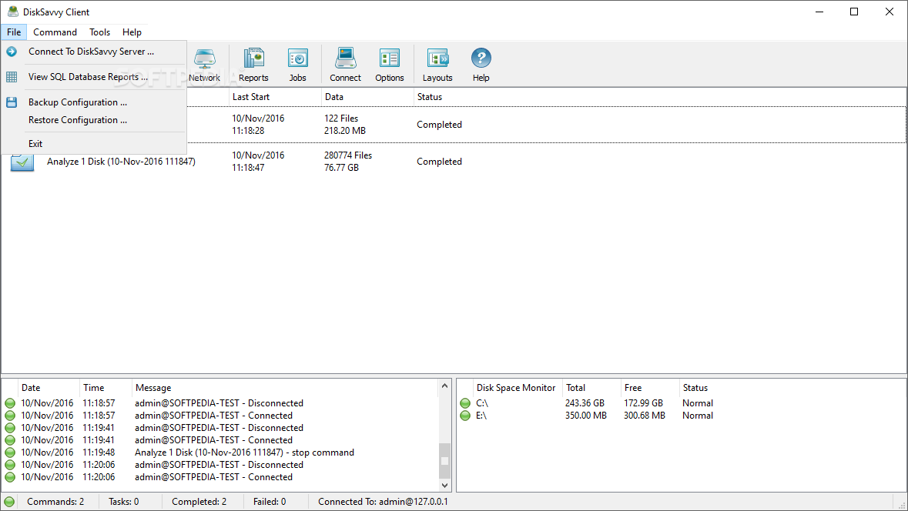Screen dimensions: 908x511
Task: Choose Restore Configuration menu item
Action: (94, 120)
